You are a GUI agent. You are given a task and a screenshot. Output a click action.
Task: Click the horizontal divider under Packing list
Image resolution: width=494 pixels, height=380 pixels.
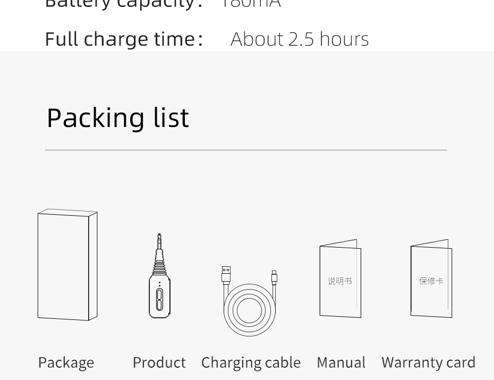(246, 150)
